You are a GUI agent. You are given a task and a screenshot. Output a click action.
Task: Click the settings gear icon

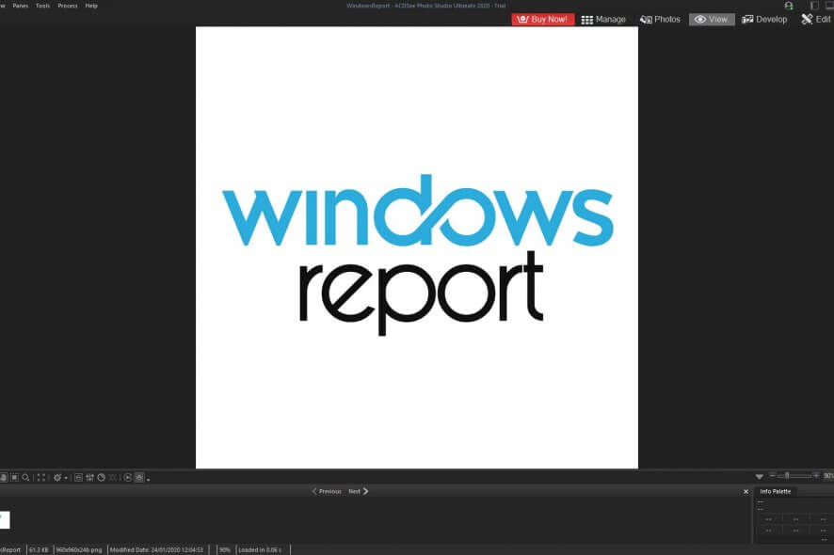coord(57,477)
